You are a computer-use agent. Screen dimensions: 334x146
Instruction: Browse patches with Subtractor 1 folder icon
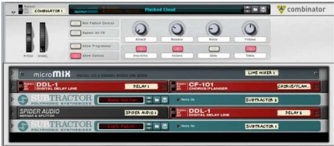point(156,127)
